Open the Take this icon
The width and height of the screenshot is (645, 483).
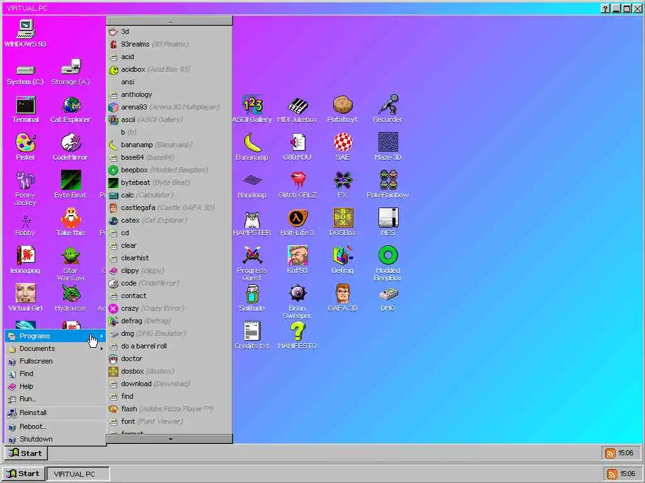point(71,222)
